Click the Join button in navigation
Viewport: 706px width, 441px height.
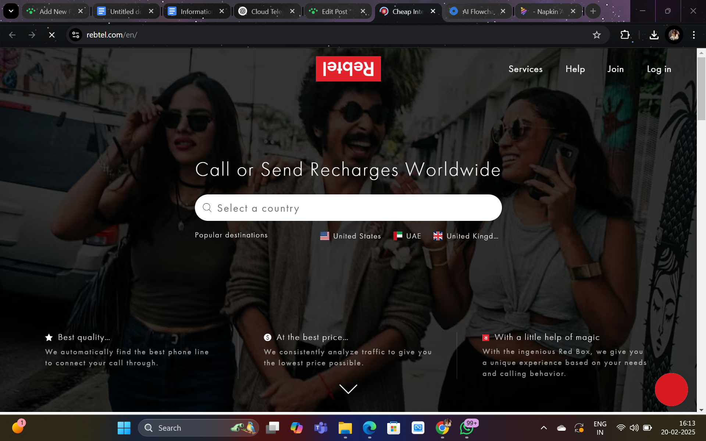click(616, 69)
